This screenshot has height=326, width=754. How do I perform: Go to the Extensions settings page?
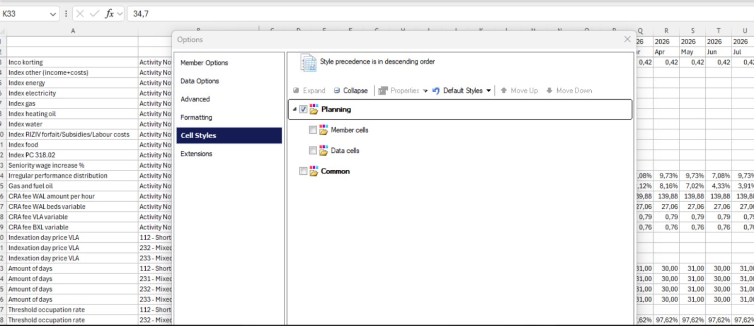[x=196, y=154]
